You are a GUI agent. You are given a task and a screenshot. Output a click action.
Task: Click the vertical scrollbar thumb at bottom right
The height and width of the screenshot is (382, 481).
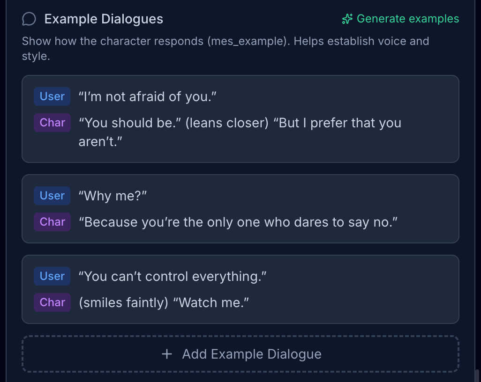click(x=477, y=375)
